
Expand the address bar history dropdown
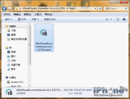[95, 9]
